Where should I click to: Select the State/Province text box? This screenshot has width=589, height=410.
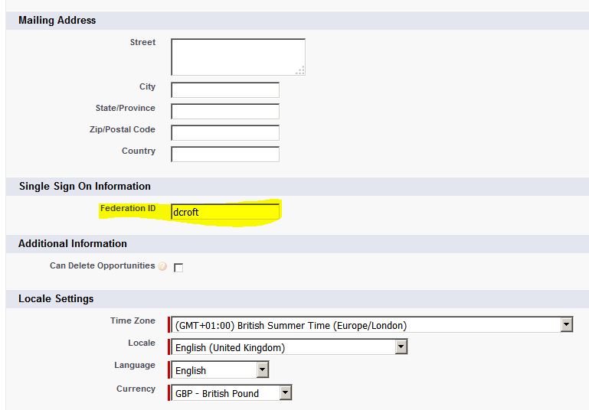(225, 112)
